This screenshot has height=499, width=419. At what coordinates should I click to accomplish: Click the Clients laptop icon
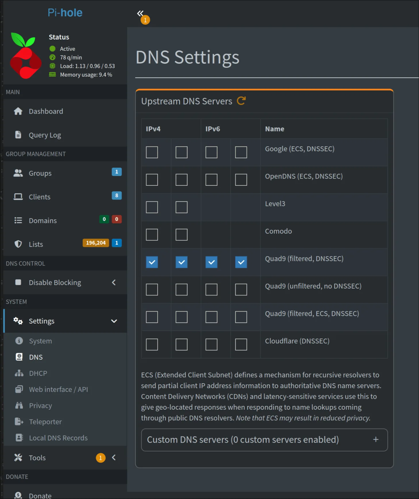pos(18,197)
